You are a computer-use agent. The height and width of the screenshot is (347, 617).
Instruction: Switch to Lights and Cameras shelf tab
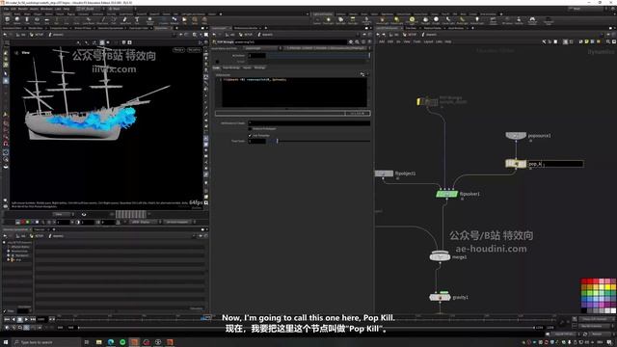[x=323, y=14]
